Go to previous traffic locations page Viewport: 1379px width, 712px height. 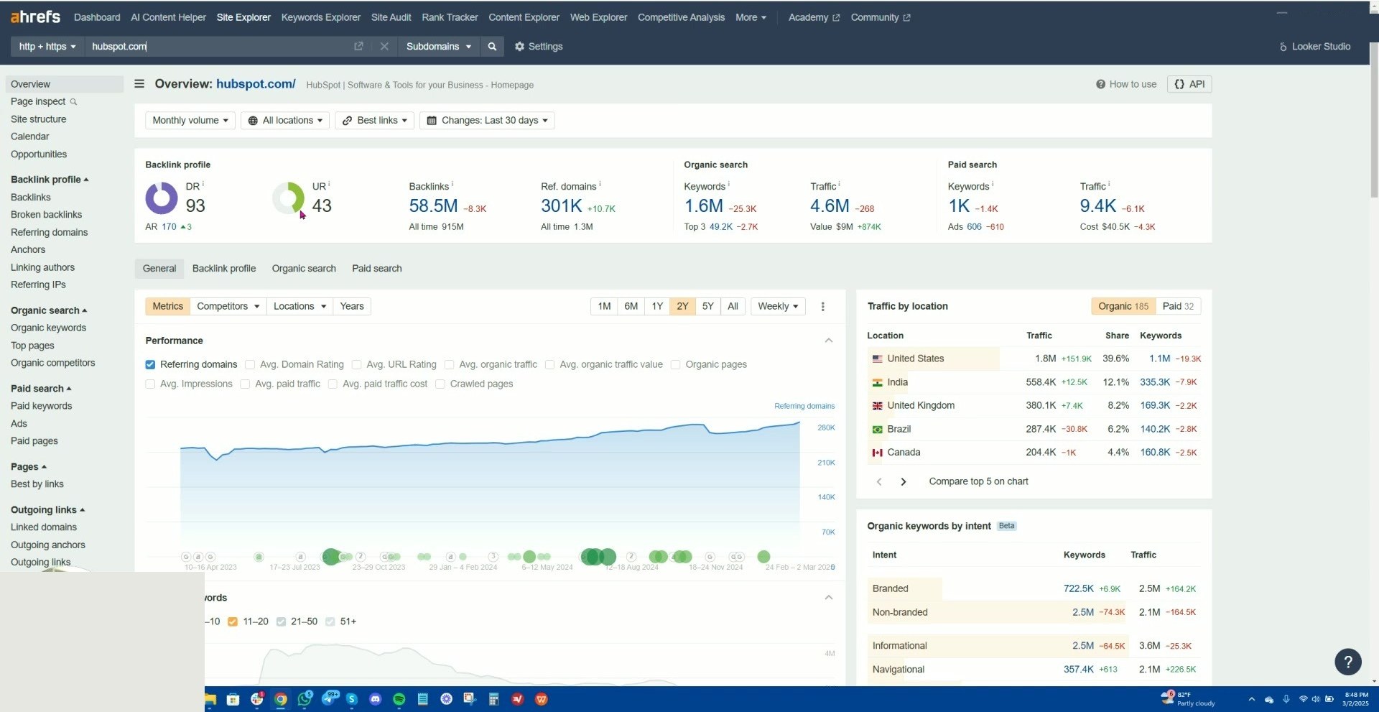tap(879, 482)
